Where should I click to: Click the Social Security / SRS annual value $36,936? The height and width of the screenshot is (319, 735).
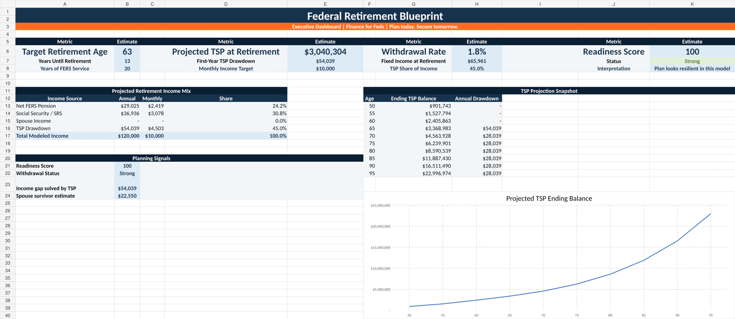pyautogui.click(x=127, y=113)
